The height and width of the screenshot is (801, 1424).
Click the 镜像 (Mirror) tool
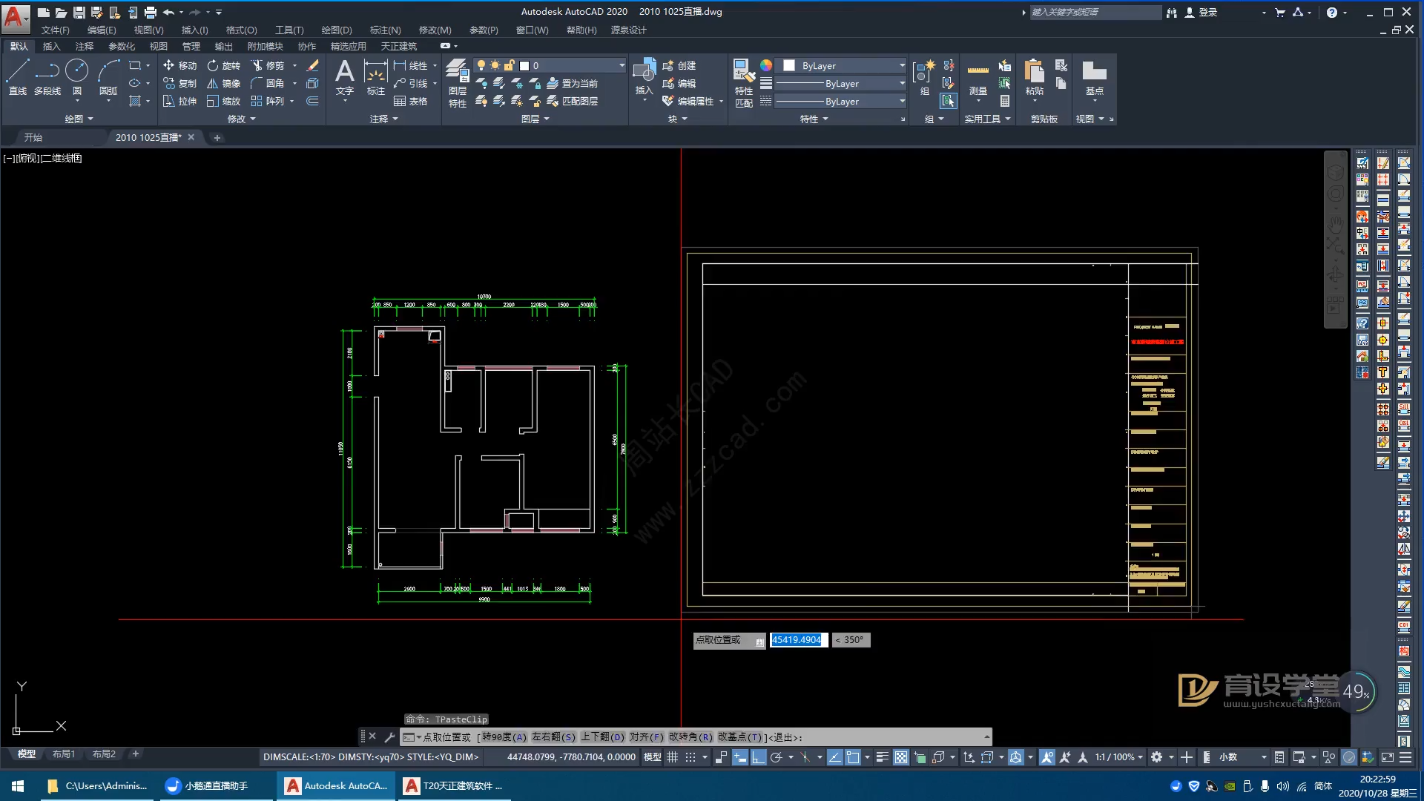pyautogui.click(x=224, y=83)
